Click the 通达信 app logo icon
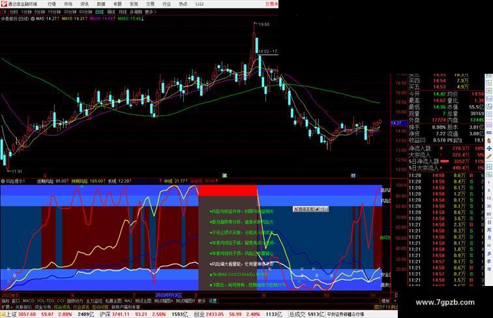 pos(4,4)
